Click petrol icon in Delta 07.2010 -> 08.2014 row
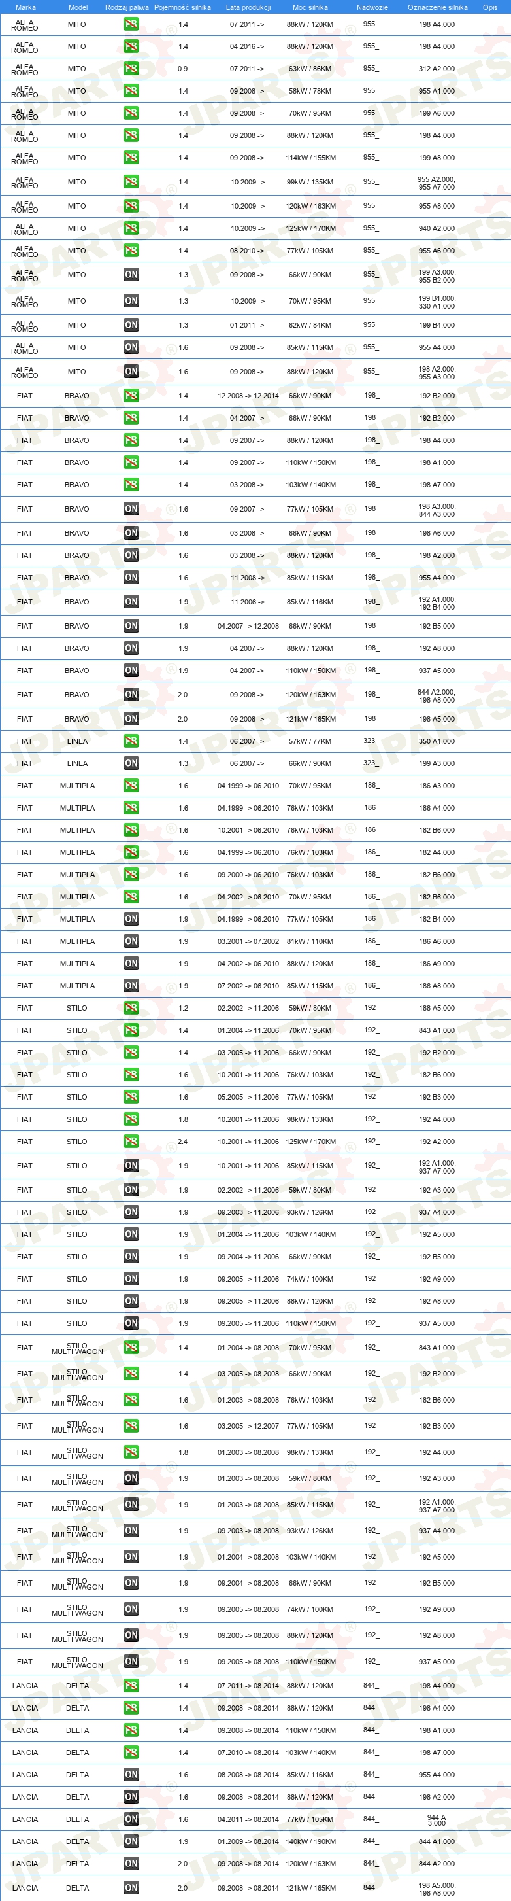The height and width of the screenshot is (1901, 511). pos(131,1752)
